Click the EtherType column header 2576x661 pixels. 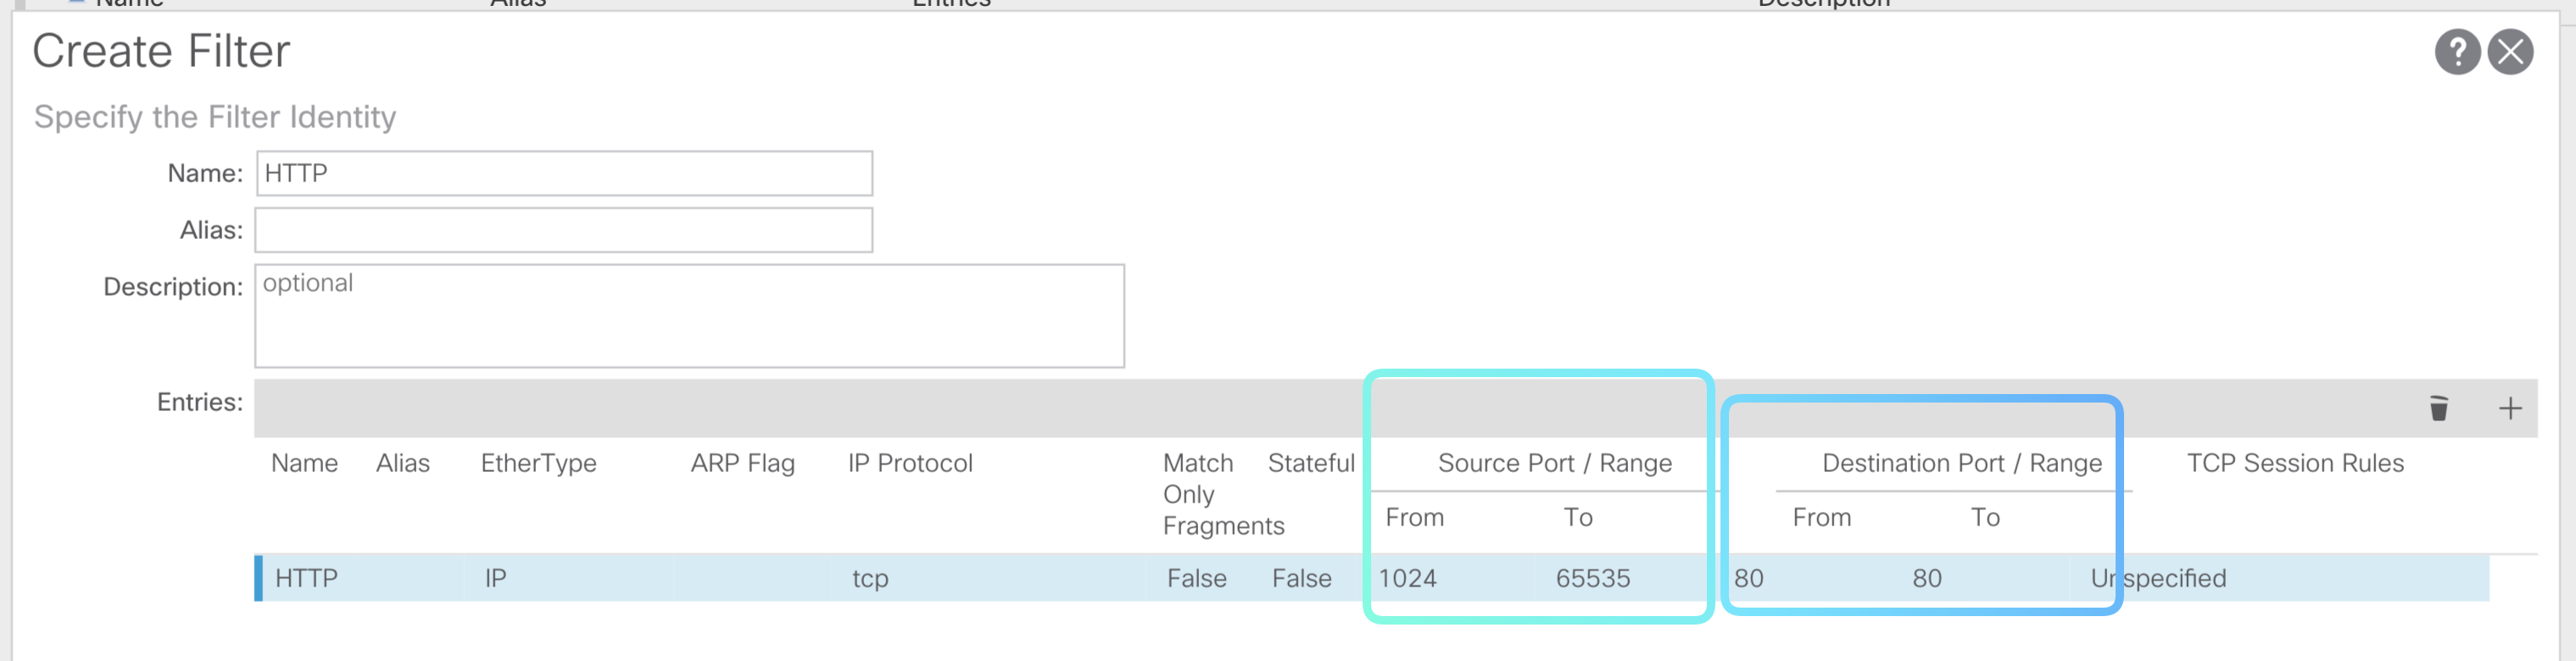tap(538, 463)
